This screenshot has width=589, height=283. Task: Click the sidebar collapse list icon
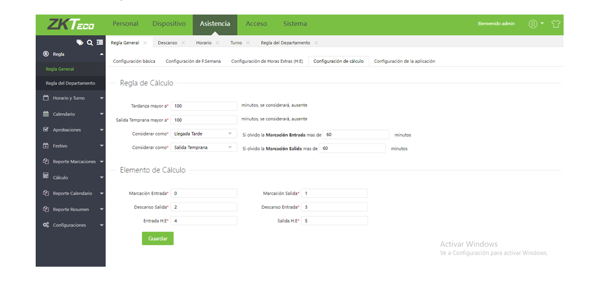(99, 42)
